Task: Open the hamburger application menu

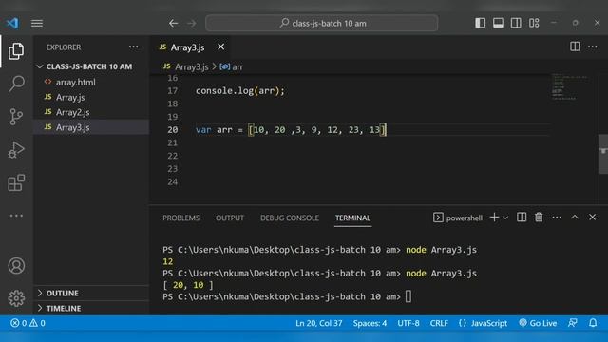Action: coord(37,23)
